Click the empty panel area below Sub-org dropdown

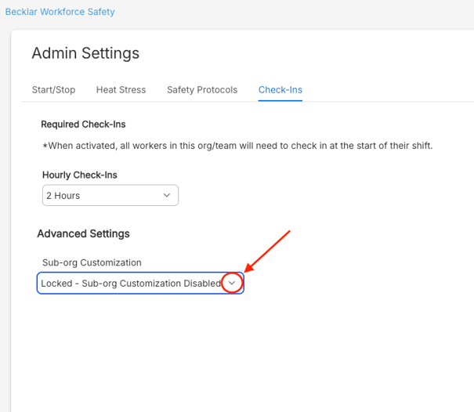(235, 352)
